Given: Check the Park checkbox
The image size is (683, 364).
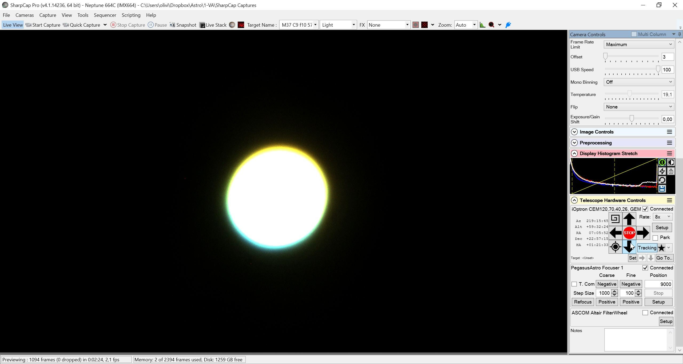Looking at the screenshot, I should tap(655, 238).
